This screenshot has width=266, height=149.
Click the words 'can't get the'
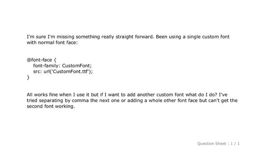coord(223,101)
